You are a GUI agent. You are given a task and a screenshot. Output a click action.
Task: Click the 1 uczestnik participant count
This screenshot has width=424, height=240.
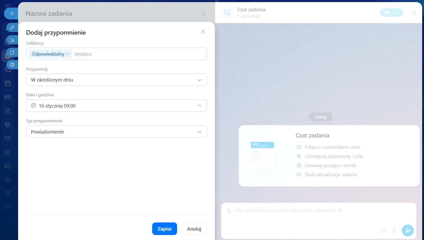click(248, 16)
